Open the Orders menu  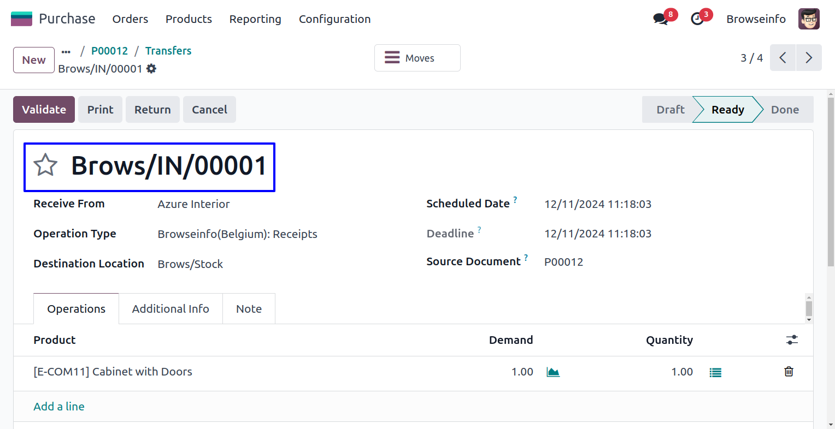(130, 19)
